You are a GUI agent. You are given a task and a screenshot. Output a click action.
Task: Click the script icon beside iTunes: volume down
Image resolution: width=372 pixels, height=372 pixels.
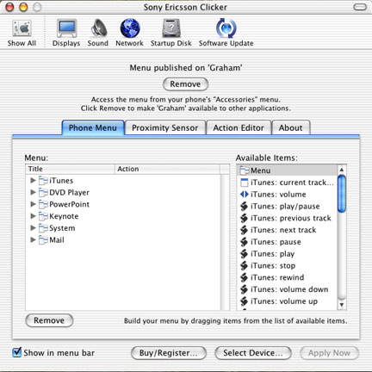244,289
